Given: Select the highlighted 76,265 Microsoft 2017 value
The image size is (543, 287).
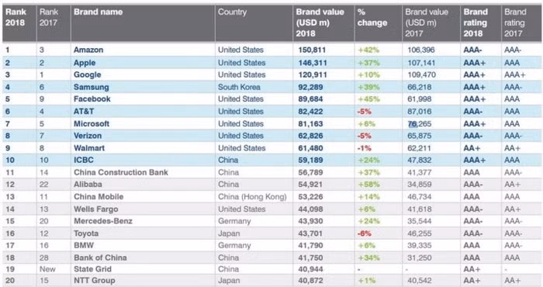Looking at the screenshot, I should [x=420, y=123].
